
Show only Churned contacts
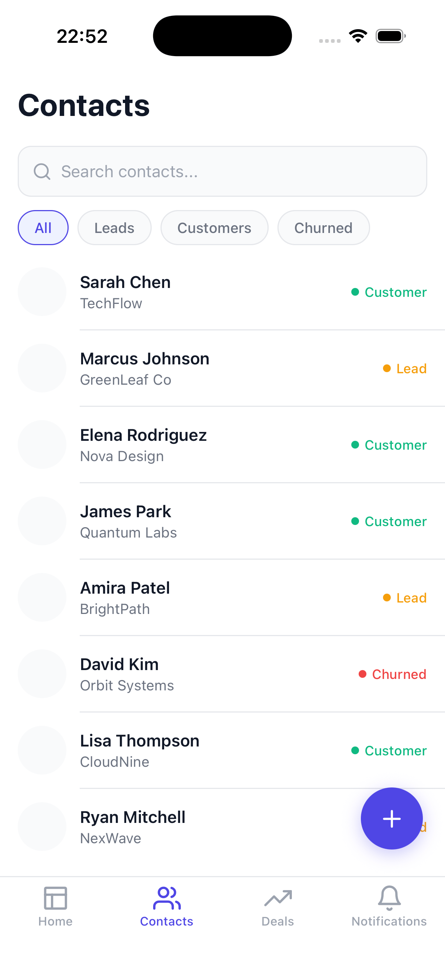[x=324, y=228]
